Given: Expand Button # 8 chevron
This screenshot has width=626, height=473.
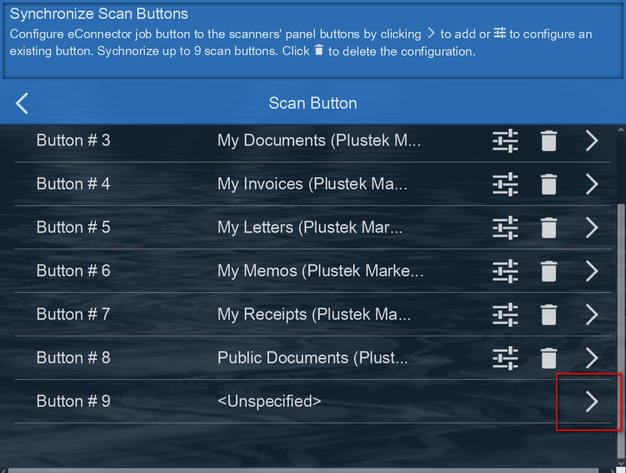Looking at the screenshot, I should [x=592, y=358].
